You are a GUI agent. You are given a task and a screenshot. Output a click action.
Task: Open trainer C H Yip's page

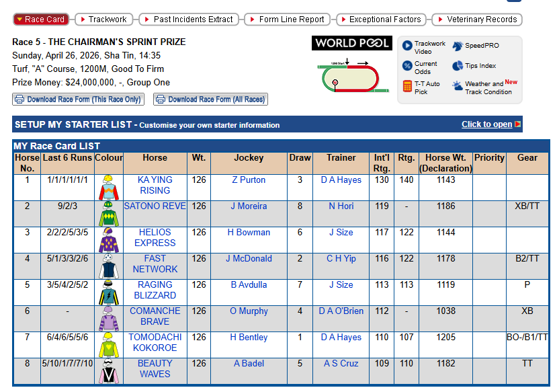coord(341,259)
